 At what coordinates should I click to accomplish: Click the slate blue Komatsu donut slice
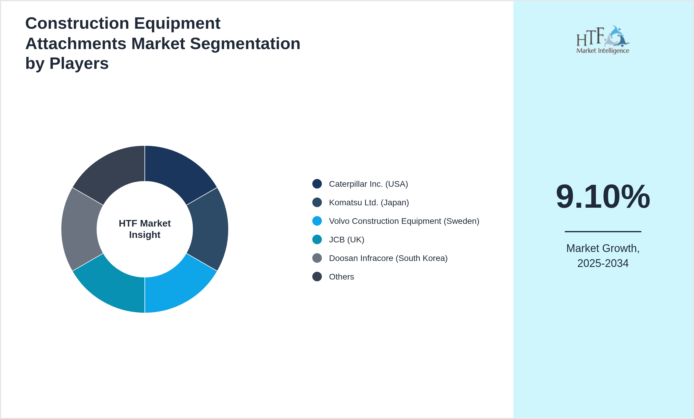point(210,229)
